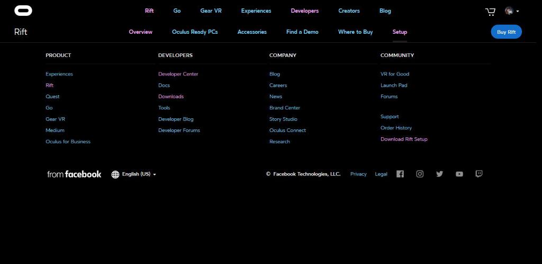
Task: Click the Buy Rift button
Action: point(506,32)
